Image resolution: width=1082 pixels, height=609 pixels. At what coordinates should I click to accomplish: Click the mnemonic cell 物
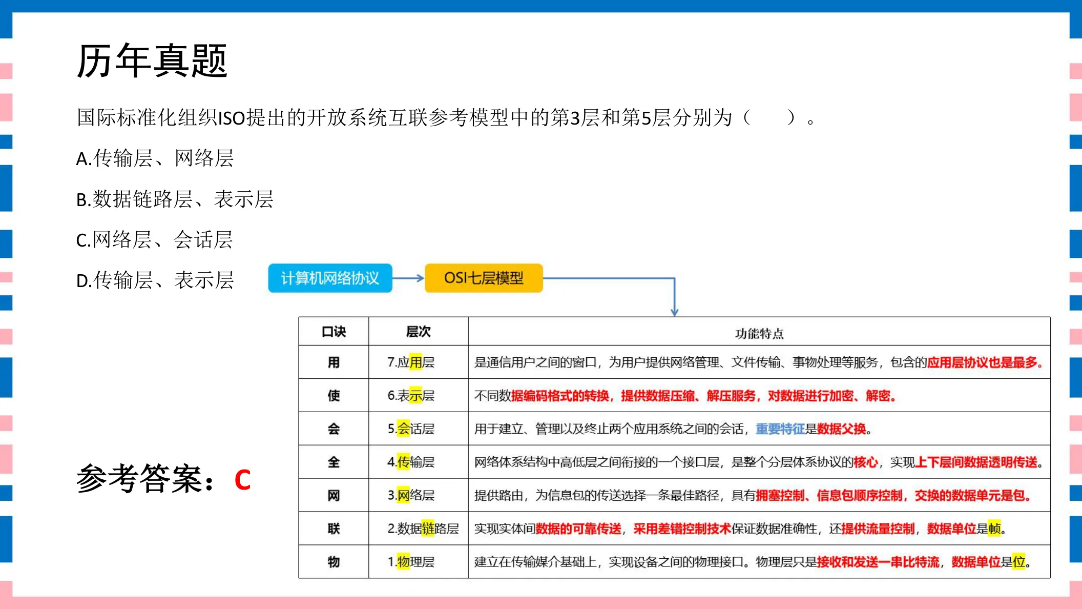pyautogui.click(x=334, y=562)
